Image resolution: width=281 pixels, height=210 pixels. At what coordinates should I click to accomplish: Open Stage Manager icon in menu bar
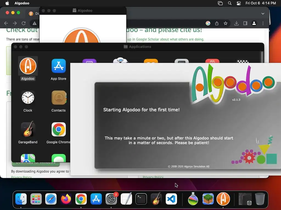coord(220,3)
